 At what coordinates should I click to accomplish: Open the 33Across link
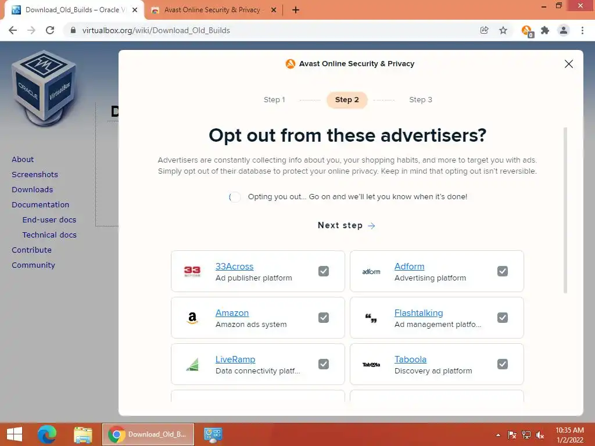point(235,266)
